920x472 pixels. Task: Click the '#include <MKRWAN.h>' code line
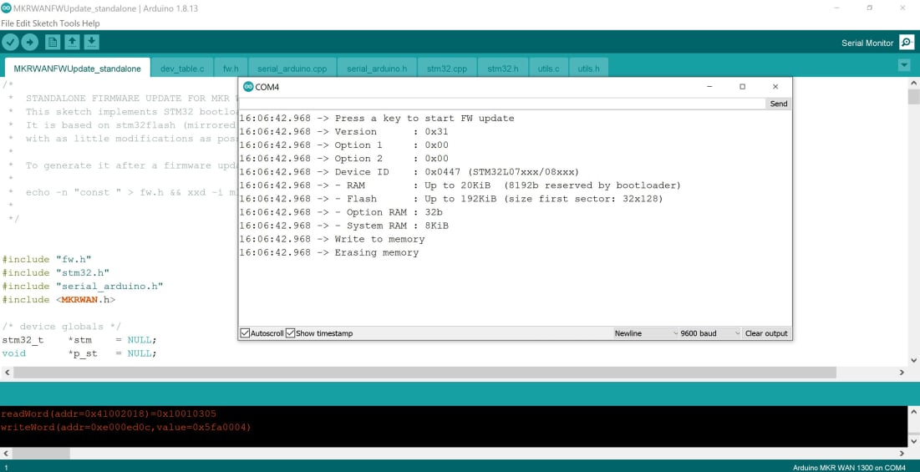pyautogui.click(x=58, y=300)
